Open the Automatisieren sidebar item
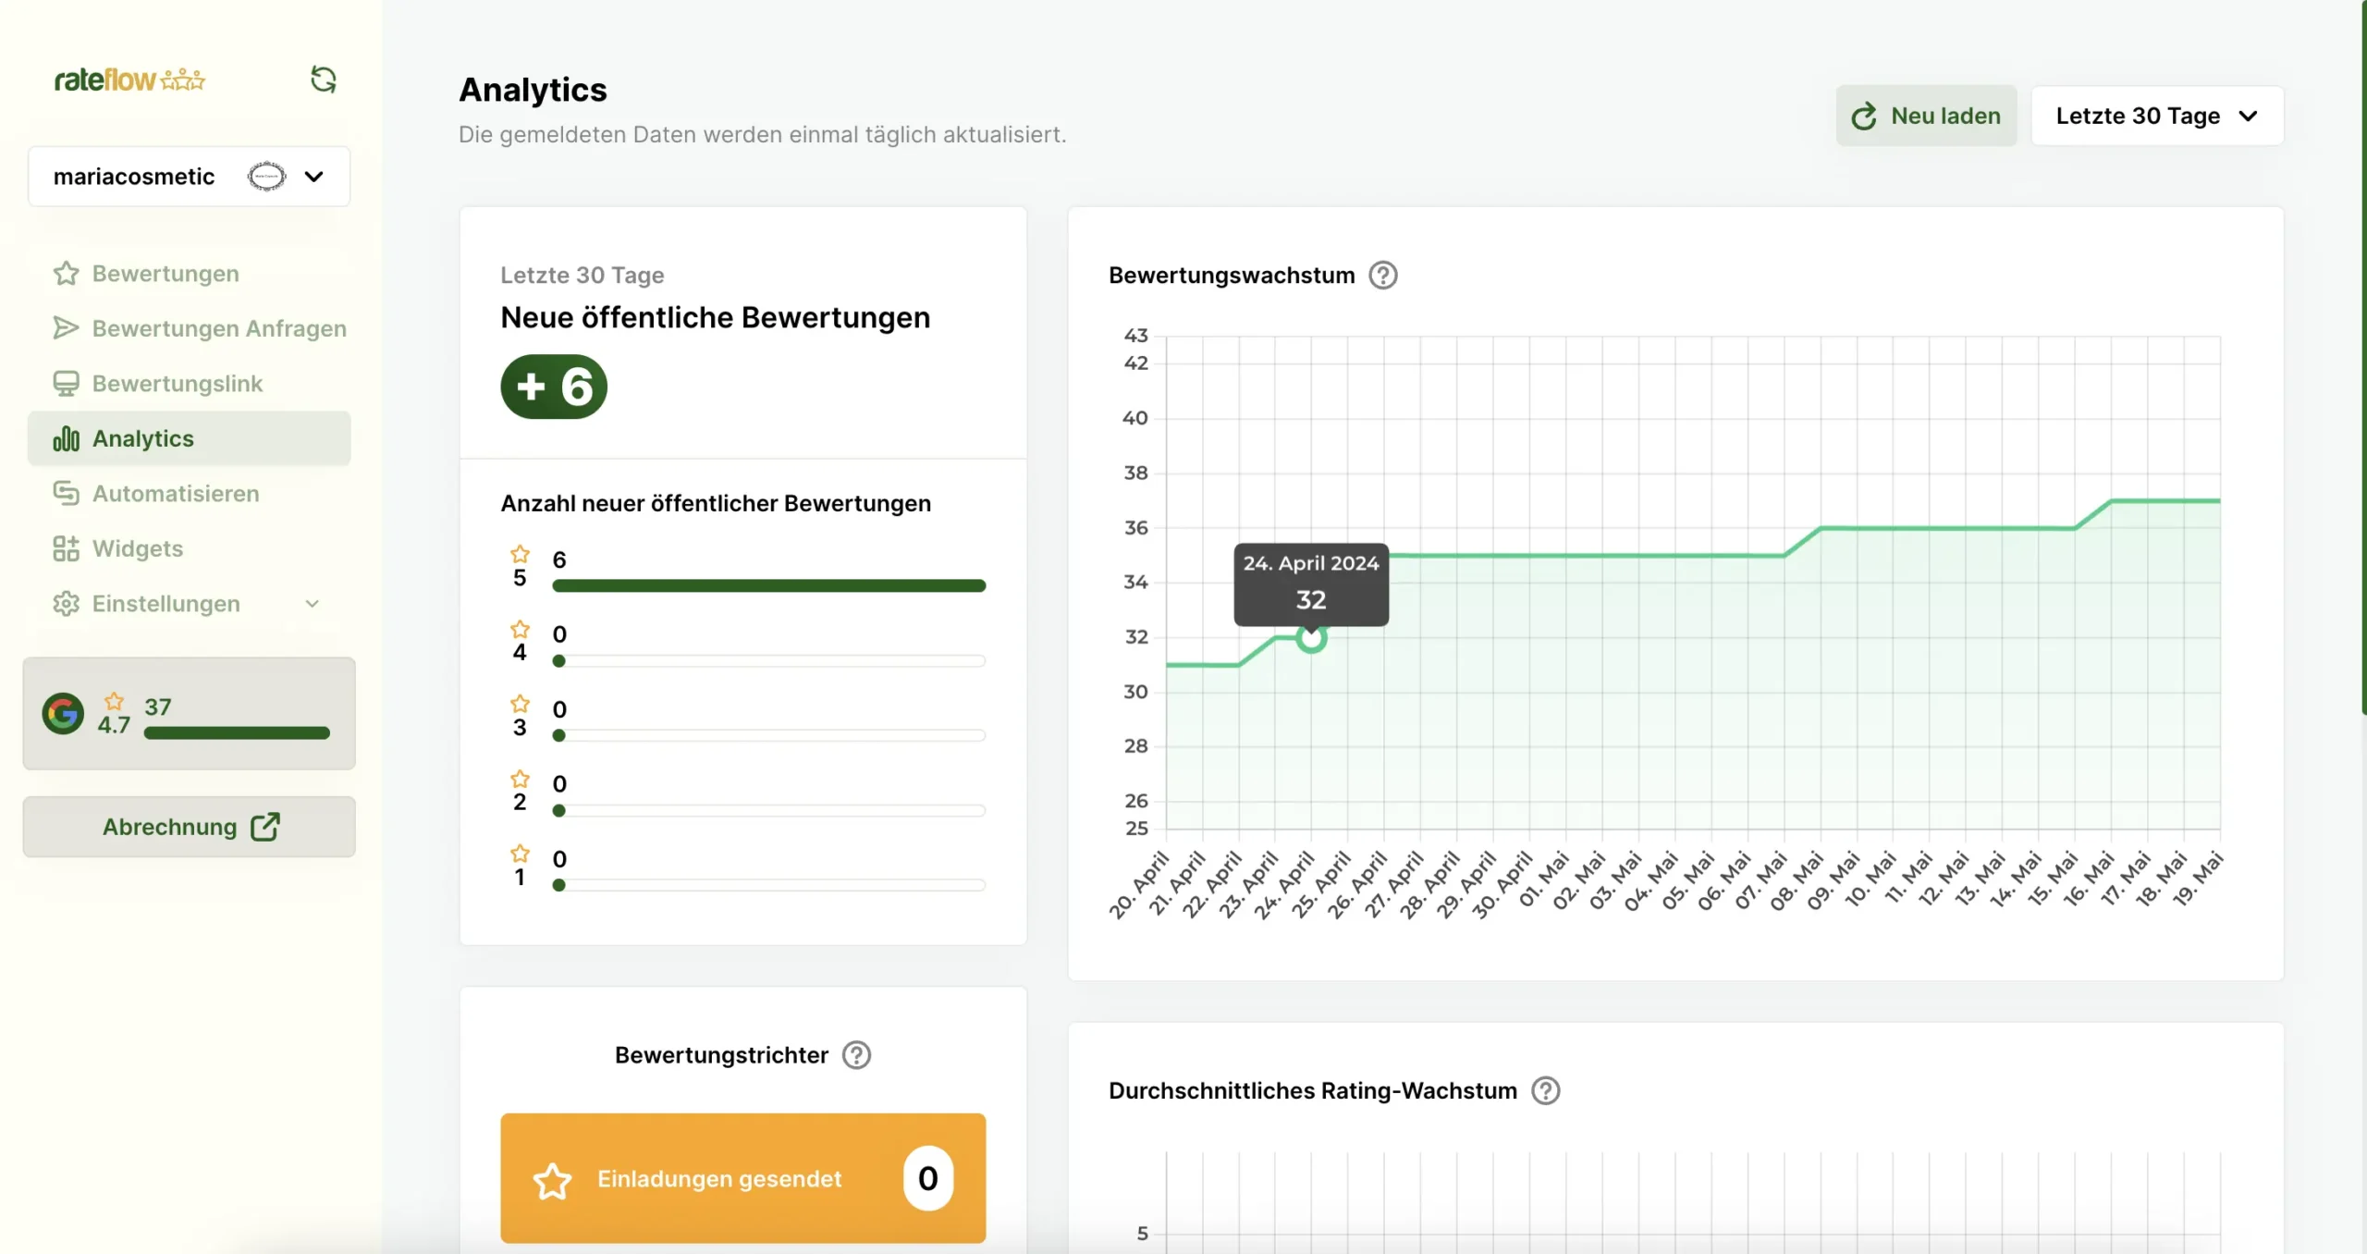 tap(176, 494)
